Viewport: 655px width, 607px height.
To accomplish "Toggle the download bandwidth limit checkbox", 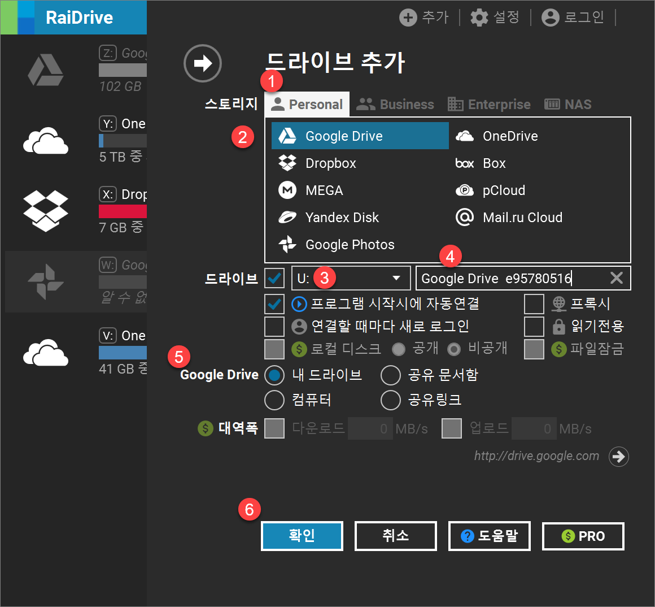I will [274, 428].
